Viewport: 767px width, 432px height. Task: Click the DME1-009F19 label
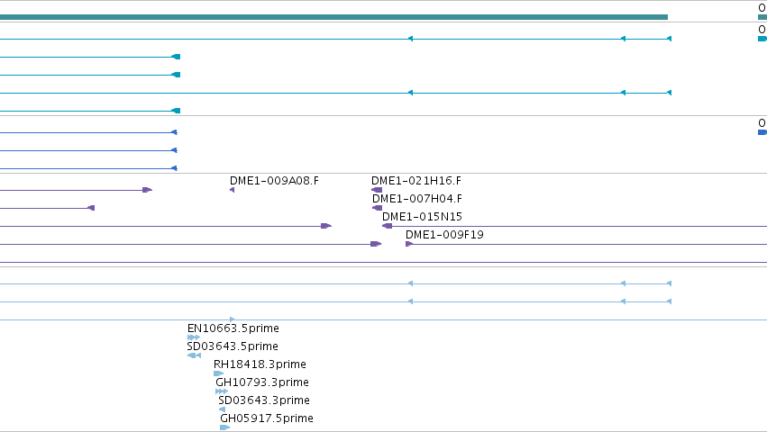click(x=444, y=235)
